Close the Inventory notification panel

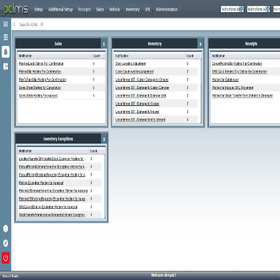coord(200,44)
